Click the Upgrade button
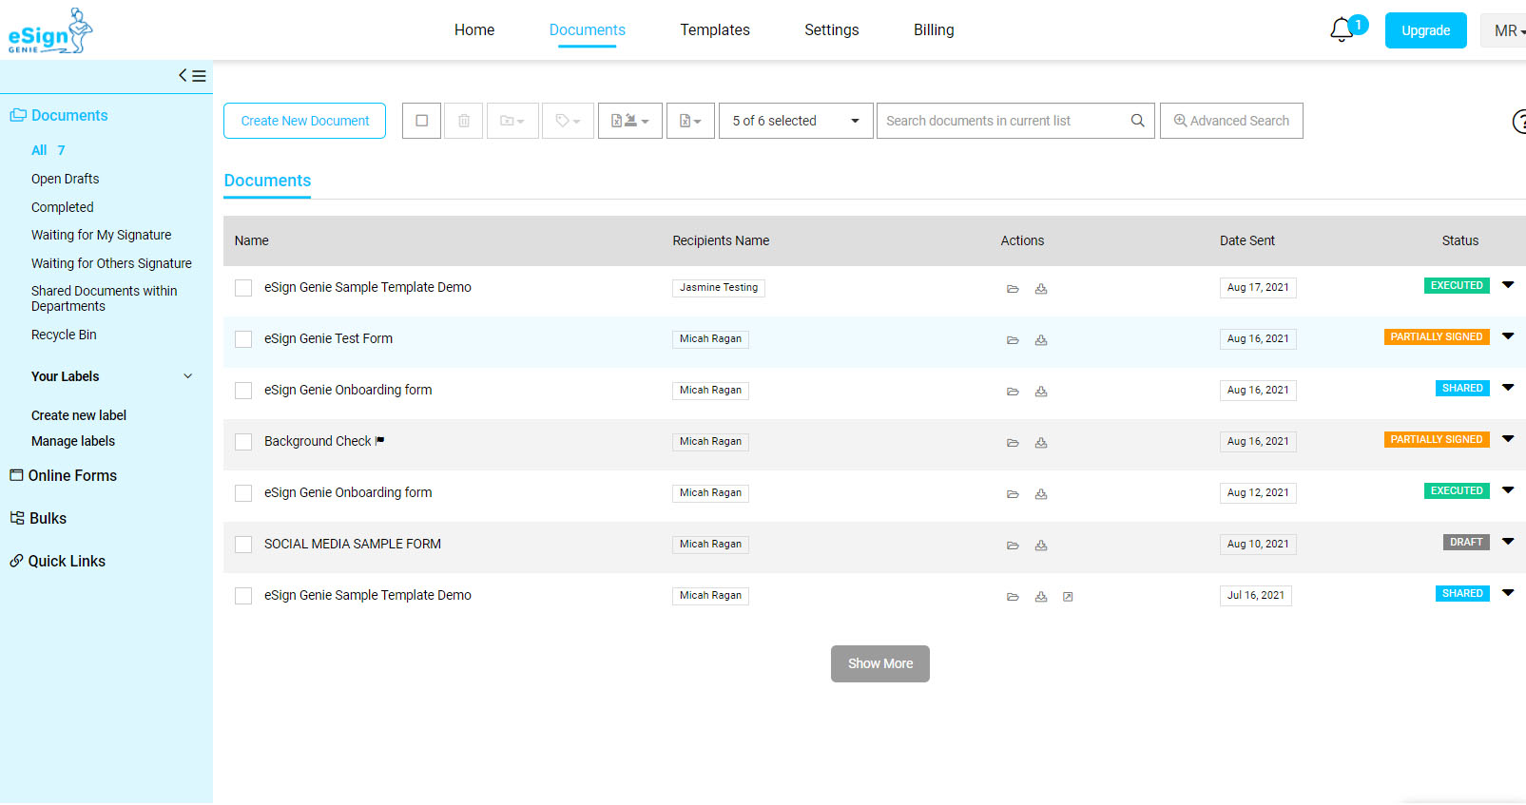Image resolution: width=1526 pixels, height=805 pixels. [x=1426, y=30]
